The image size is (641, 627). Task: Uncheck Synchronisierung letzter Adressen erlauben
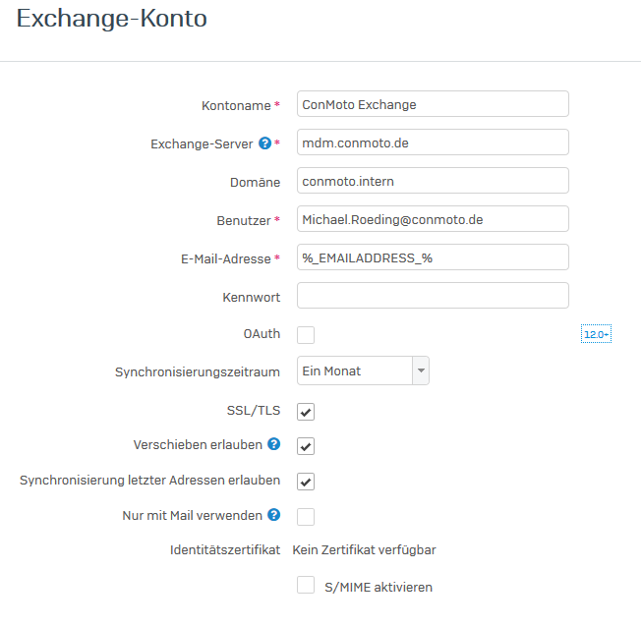[306, 482]
